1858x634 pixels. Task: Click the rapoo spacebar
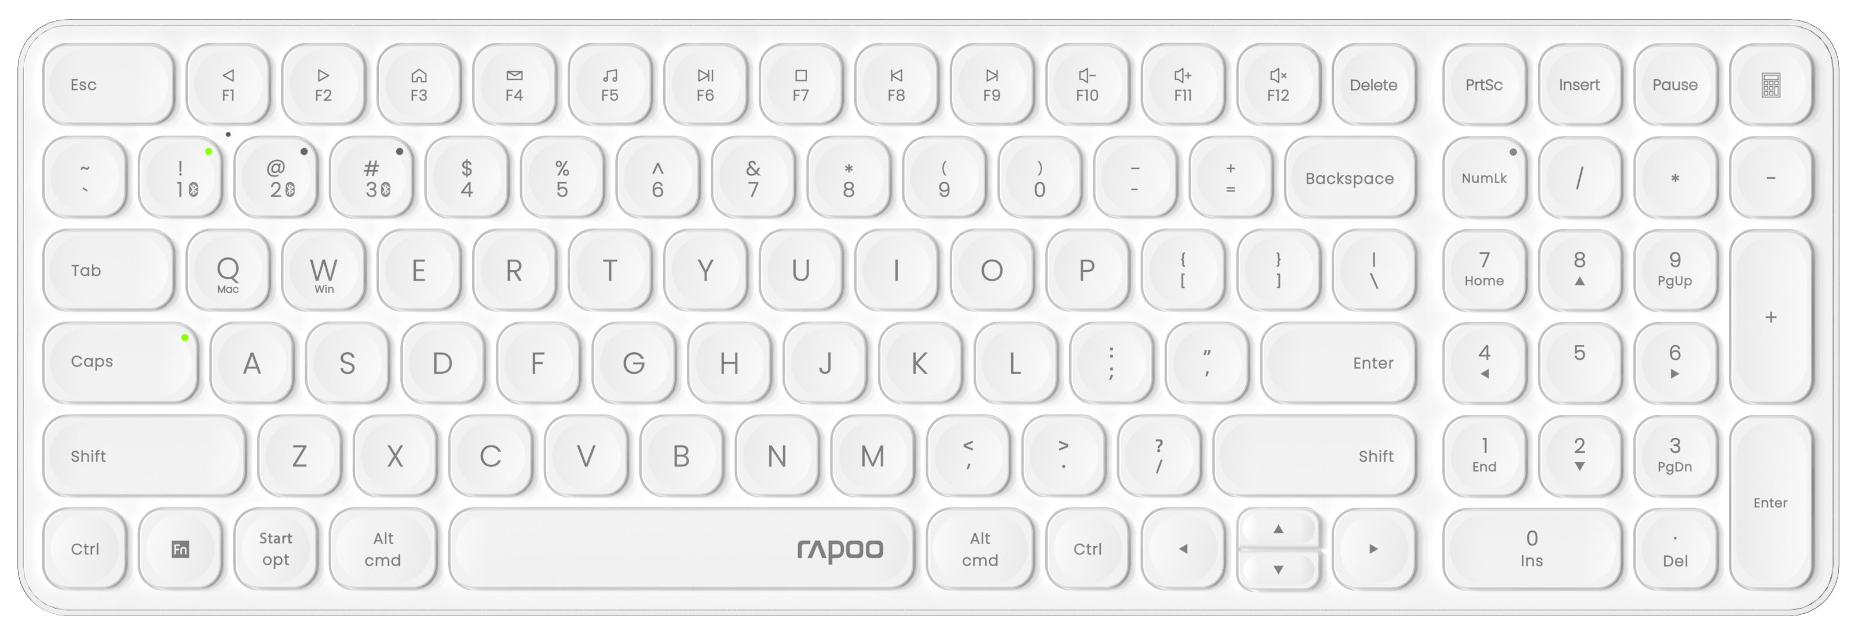[682, 549]
